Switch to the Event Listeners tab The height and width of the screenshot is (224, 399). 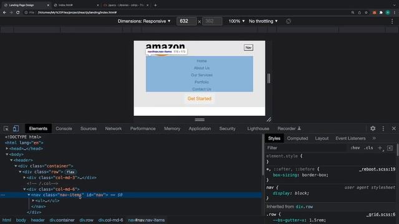coord(350,138)
